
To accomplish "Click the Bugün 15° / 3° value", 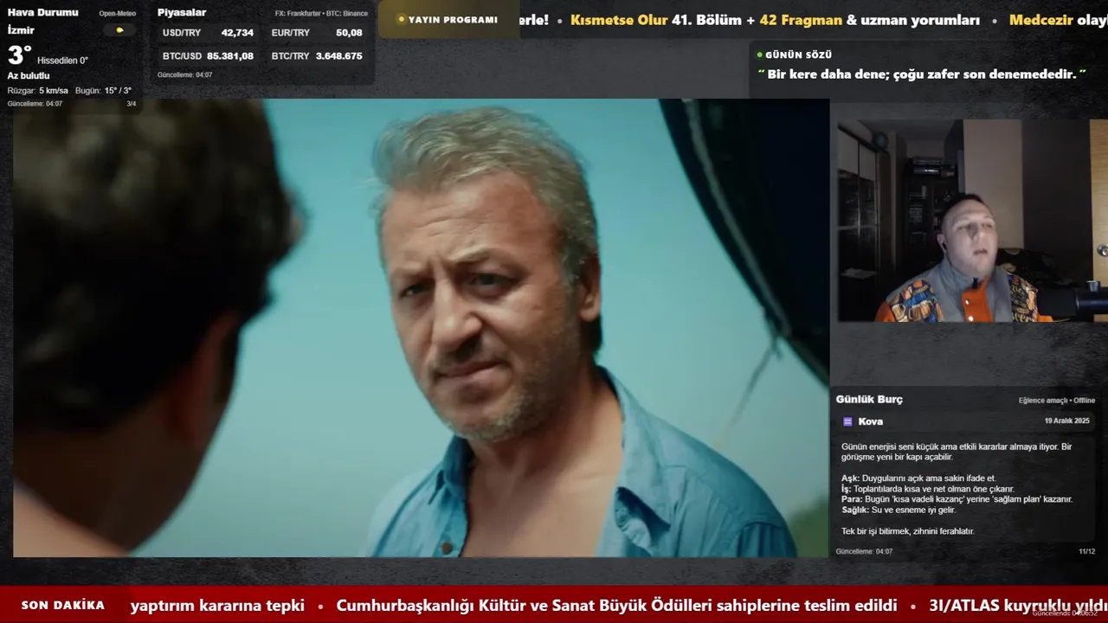I will point(103,91).
